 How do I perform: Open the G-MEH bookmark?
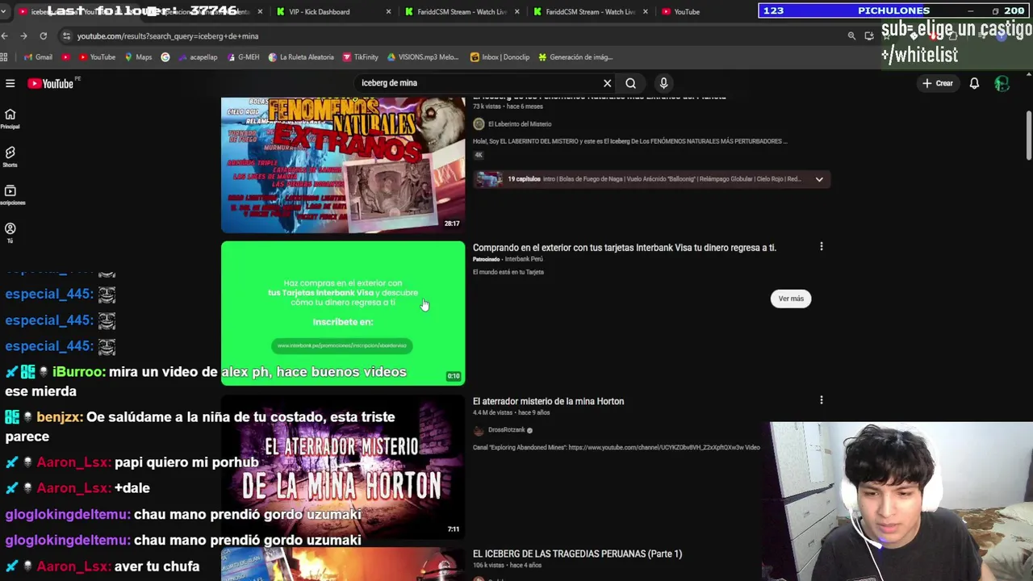(242, 56)
